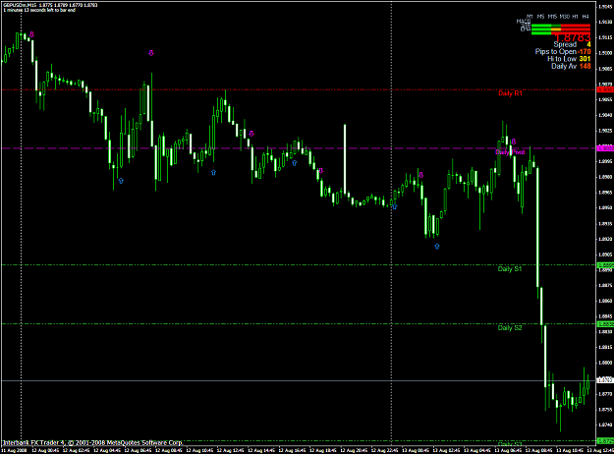Click the grey horizontal current price line
The image size is (614, 454).
coord(298,380)
